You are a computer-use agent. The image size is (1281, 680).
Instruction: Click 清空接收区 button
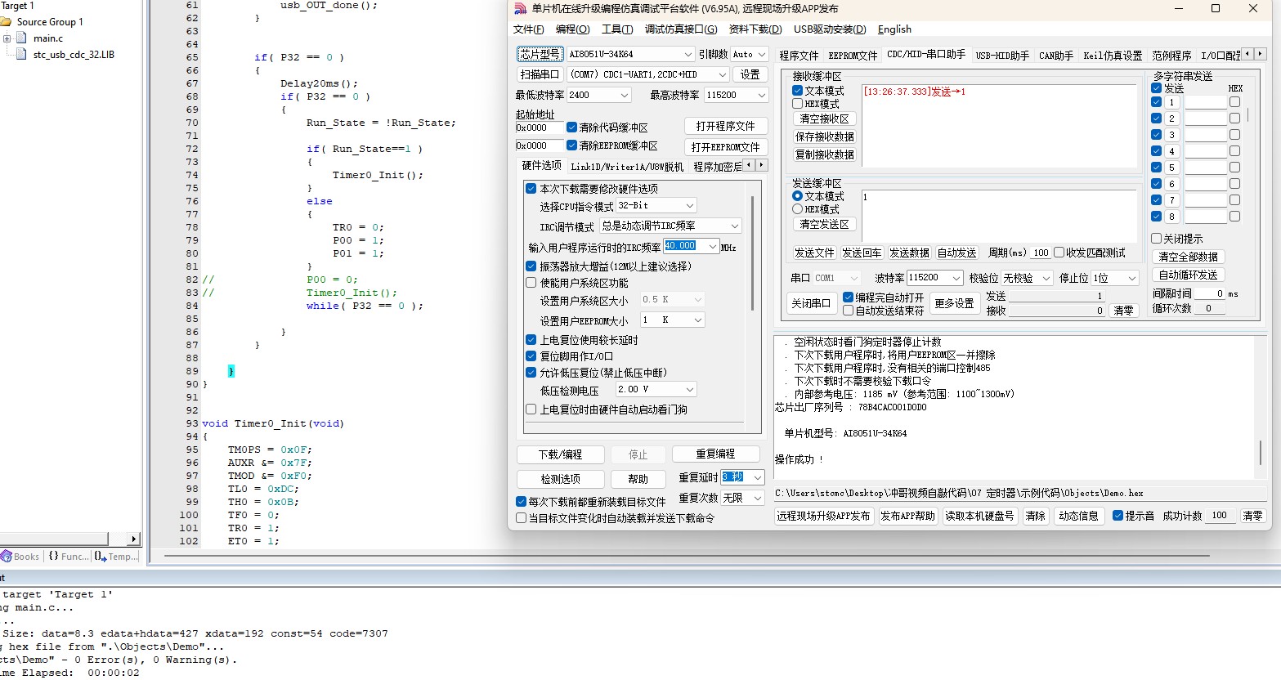[824, 119]
